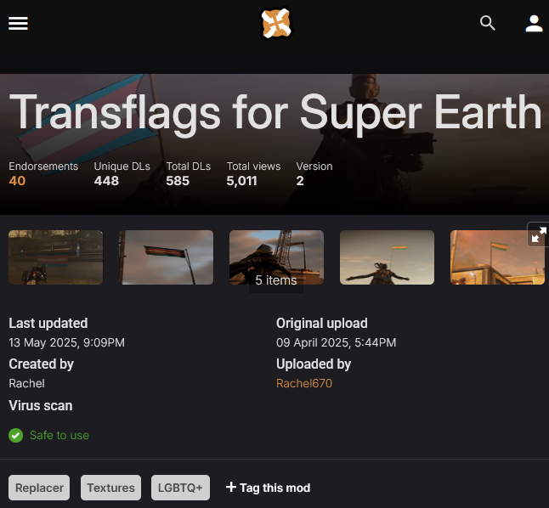549x508 pixels.
Task: Click the Created by heading
Action: tap(42, 364)
